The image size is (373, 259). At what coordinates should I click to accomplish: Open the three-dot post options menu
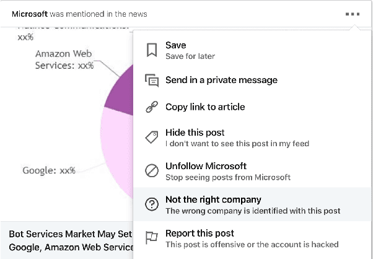pyautogui.click(x=353, y=14)
